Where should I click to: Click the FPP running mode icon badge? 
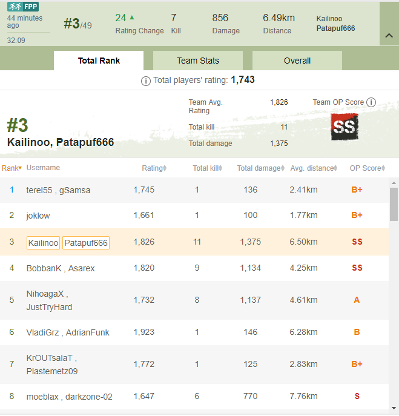pyautogui.click(x=23, y=7)
